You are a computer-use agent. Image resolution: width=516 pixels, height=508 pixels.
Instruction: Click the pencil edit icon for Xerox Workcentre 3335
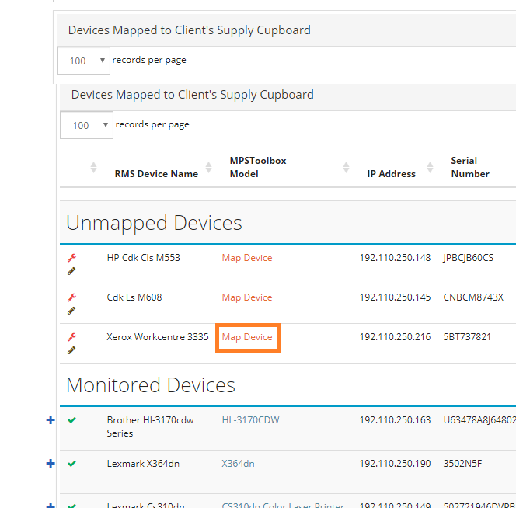(x=71, y=350)
